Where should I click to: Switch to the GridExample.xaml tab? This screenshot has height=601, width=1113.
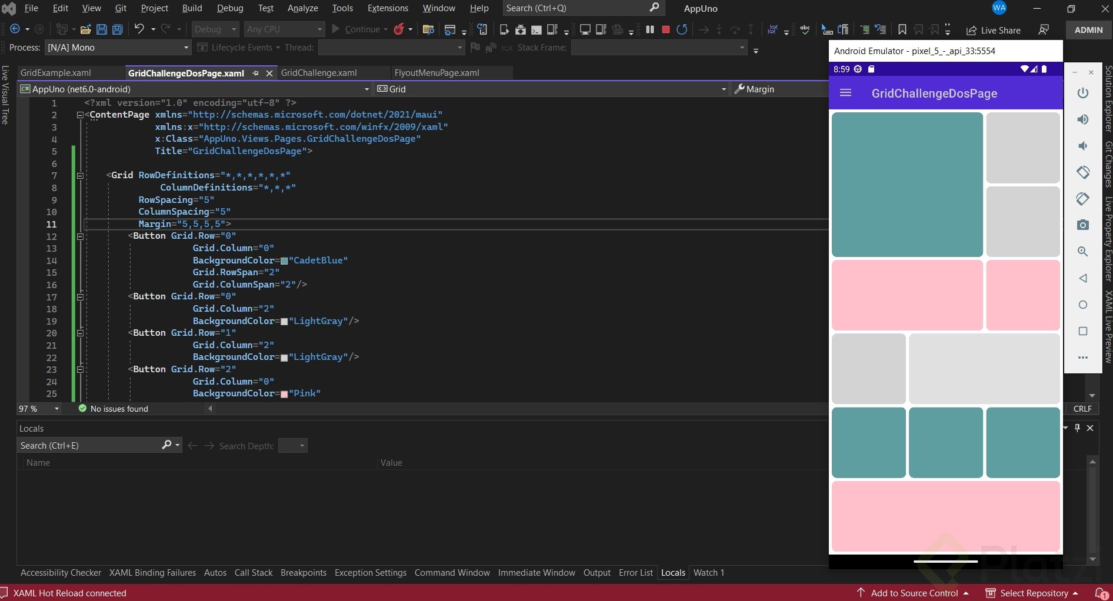[56, 73]
